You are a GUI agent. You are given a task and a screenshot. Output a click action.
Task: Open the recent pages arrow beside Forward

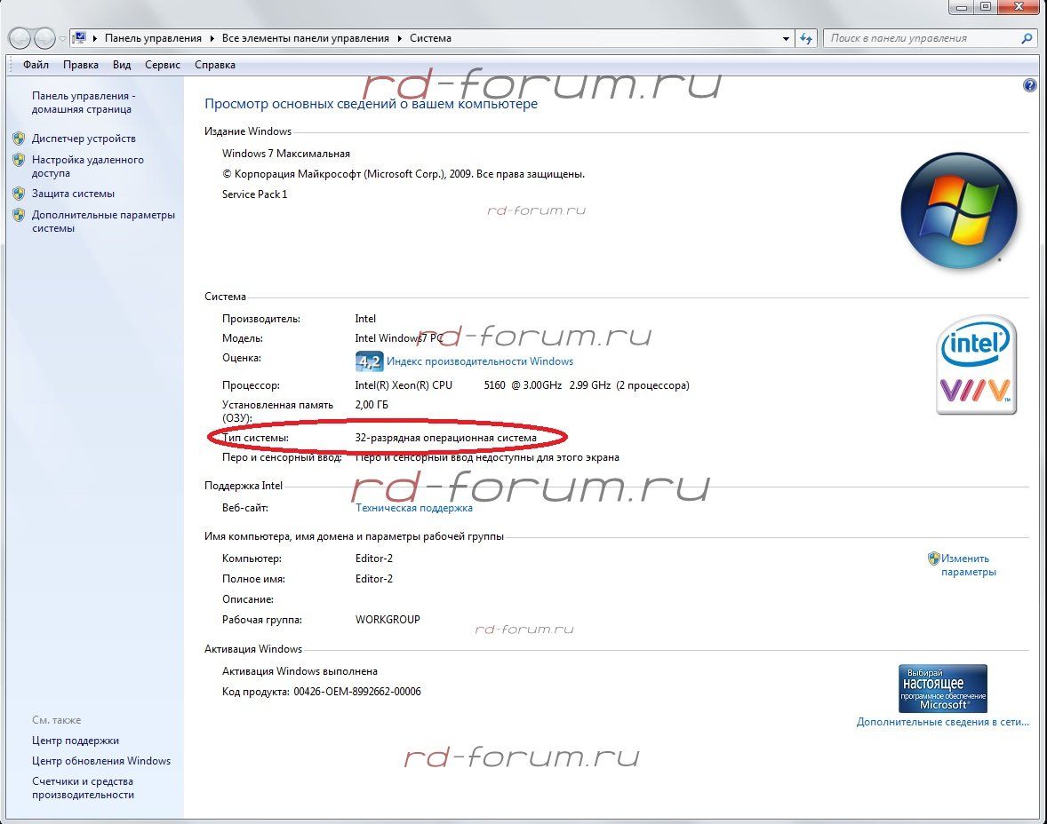pos(62,39)
